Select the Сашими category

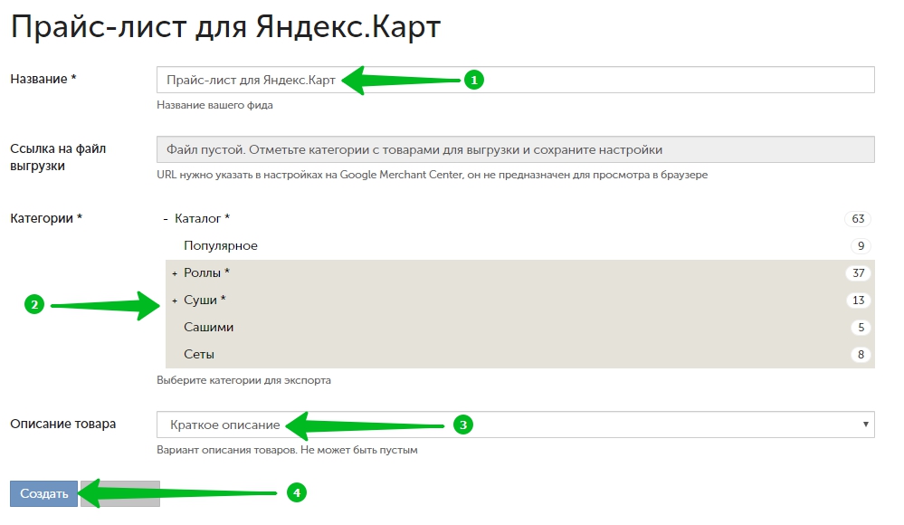point(208,328)
